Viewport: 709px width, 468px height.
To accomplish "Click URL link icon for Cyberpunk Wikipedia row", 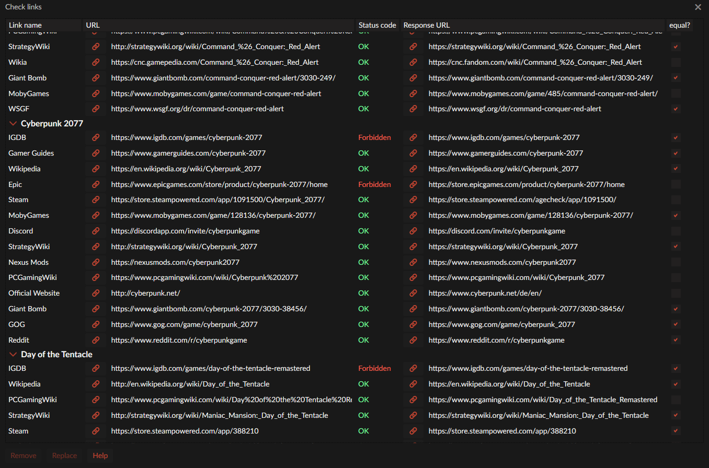I will (x=96, y=169).
